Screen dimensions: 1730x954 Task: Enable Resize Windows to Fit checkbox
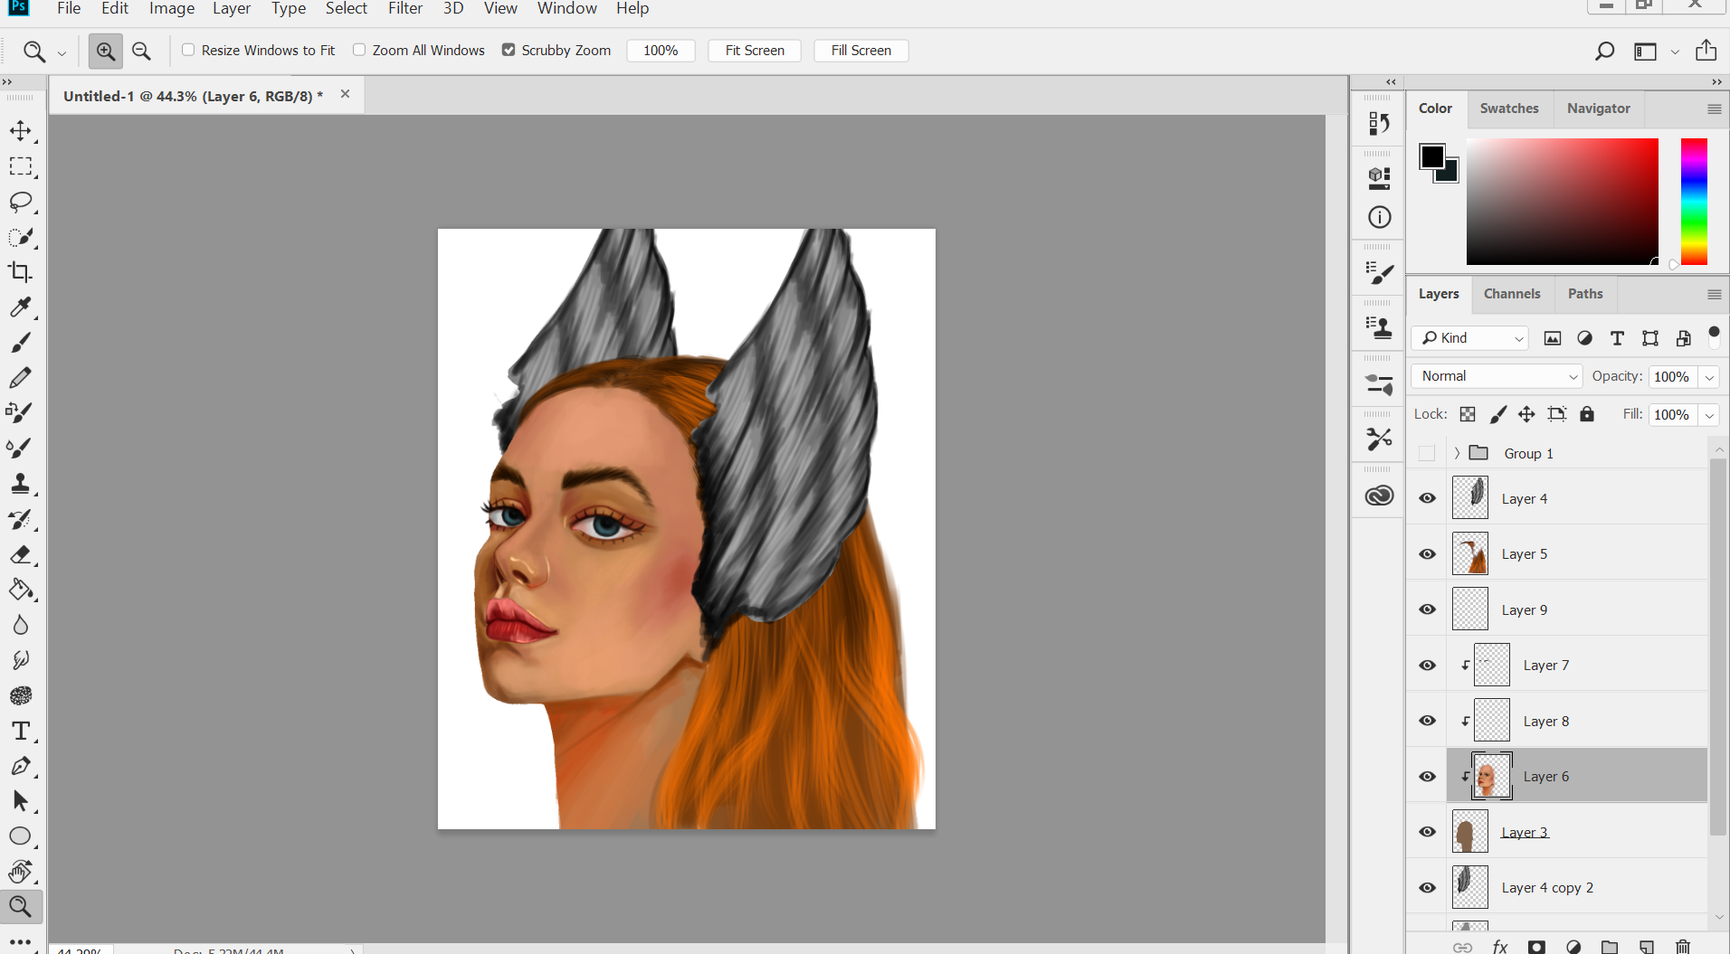(x=188, y=50)
